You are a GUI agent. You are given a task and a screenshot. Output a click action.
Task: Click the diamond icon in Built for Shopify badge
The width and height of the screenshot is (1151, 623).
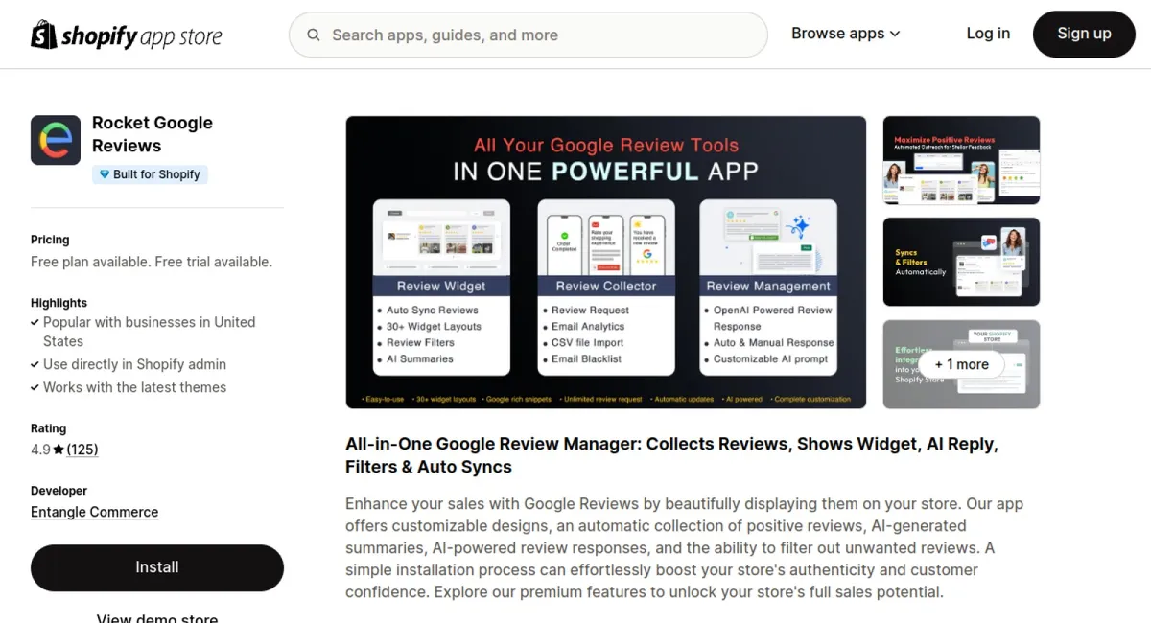coord(104,174)
